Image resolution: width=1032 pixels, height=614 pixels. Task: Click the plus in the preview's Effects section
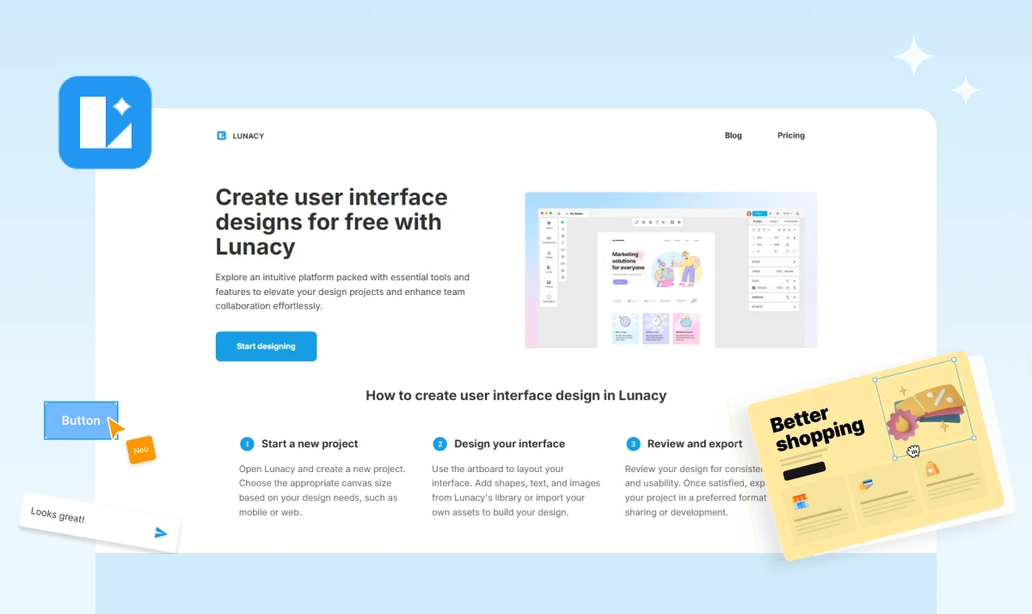[794, 306]
